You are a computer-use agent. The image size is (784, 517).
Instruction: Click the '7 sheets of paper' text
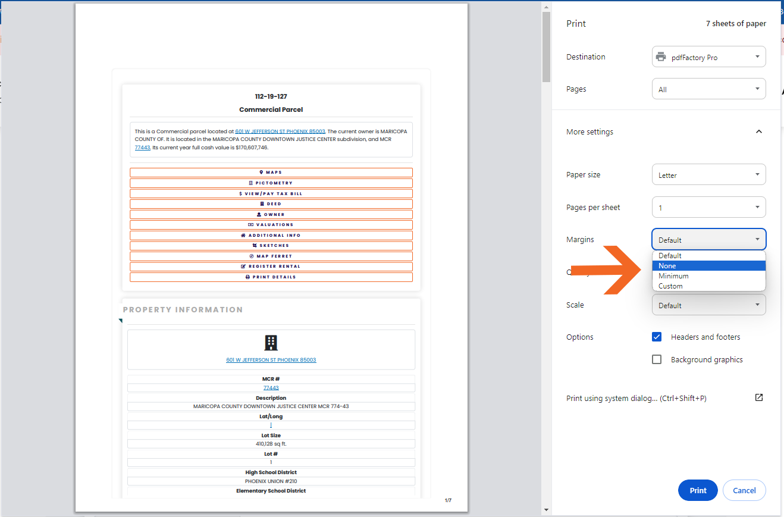736,24
